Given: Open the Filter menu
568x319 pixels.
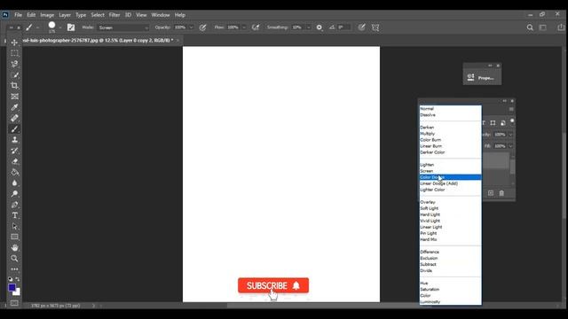Looking at the screenshot, I should click(114, 15).
